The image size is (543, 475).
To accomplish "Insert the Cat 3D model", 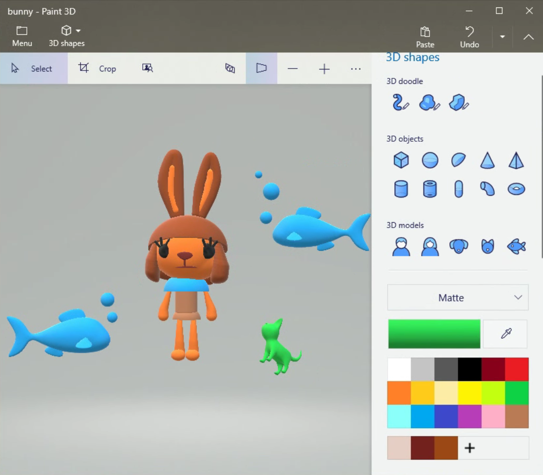I will (x=487, y=246).
